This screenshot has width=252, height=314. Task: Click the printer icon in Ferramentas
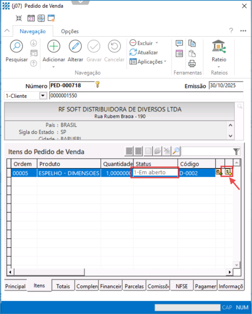(x=192, y=63)
